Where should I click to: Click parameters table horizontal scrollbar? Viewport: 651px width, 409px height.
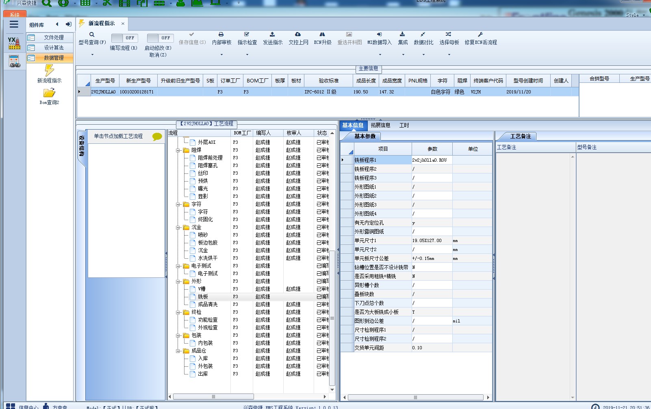tap(416, 397)
